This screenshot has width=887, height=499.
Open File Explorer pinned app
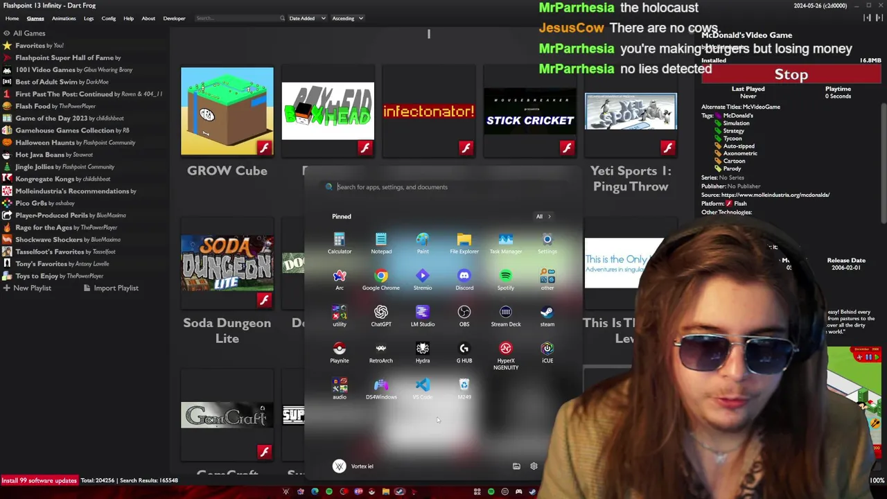point(464,243)
